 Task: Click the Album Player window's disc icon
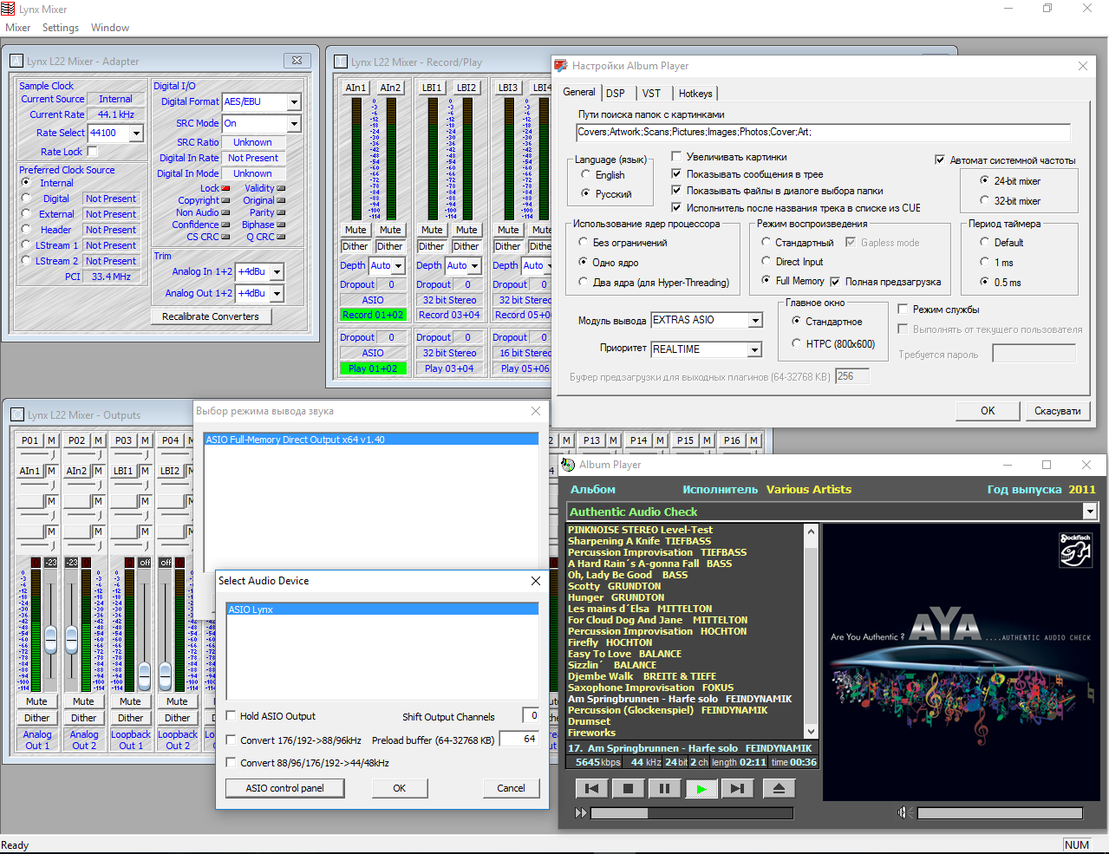pyautogui.click(x=569, y=465)
